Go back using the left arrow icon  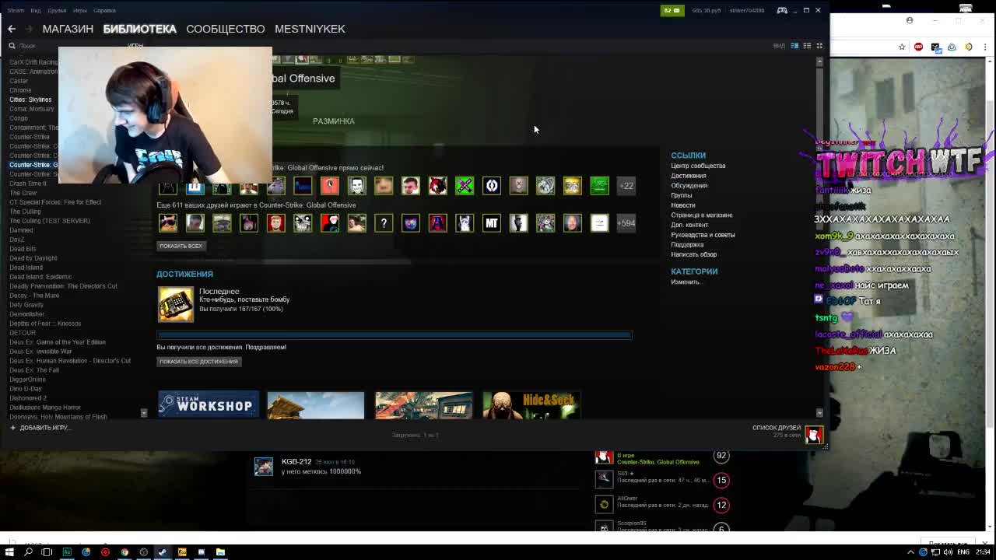coord(12,29)
